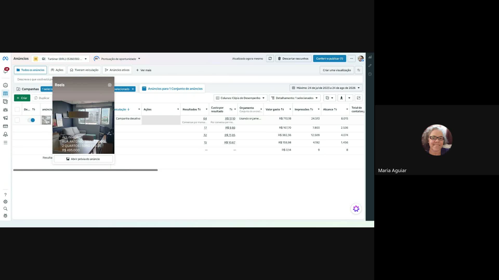This screenshot has width=499, height=280.
Task: Open Help question mark icon
Action: [5, 195]
